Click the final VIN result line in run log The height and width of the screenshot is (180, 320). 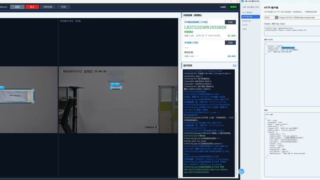coord(206,169)
